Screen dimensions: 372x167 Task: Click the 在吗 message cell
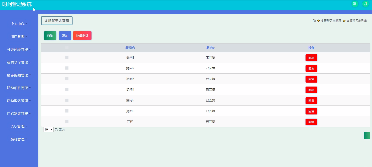tap(130, 122)
